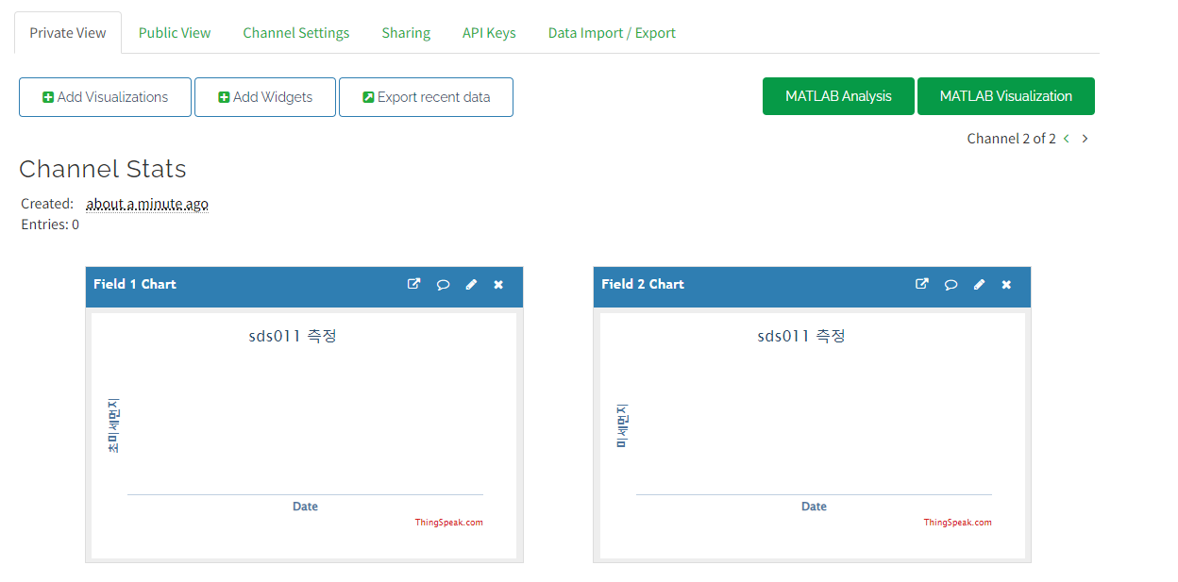Click 'Date' axis label in Field 1 Chart
This screenshot has width=1178, height=582.
(305, 507)
